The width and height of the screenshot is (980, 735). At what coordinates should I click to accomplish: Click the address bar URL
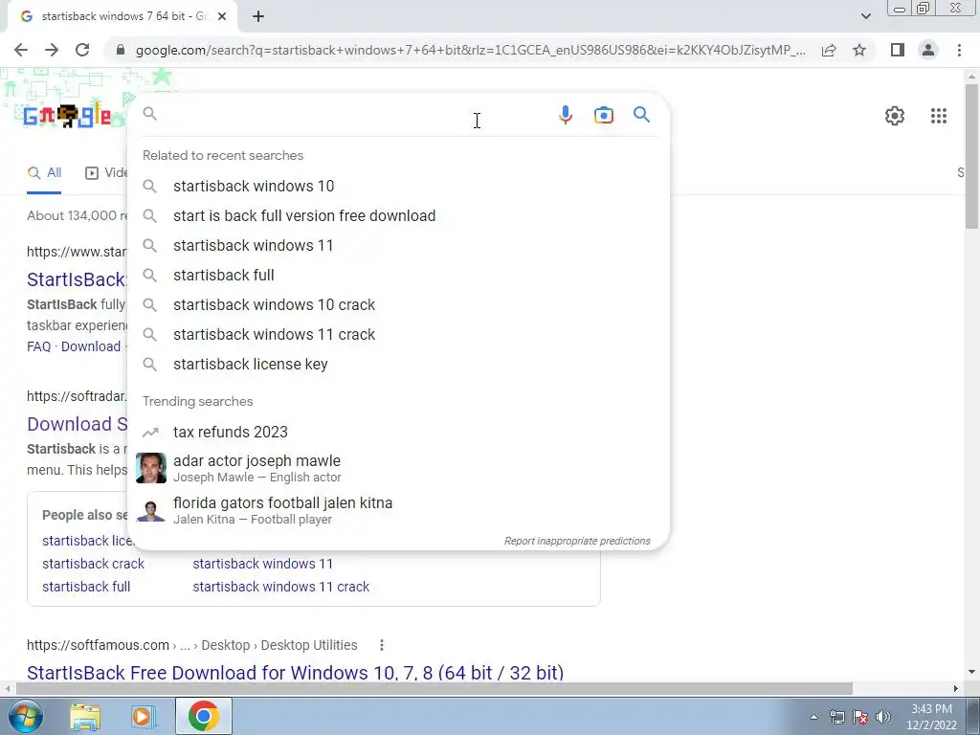470,50
